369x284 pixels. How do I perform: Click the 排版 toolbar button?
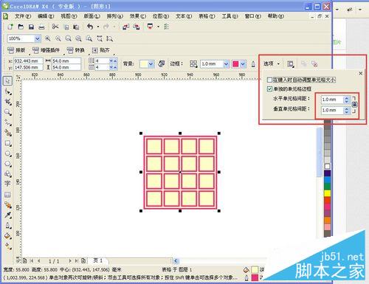(x=16, y=50)
